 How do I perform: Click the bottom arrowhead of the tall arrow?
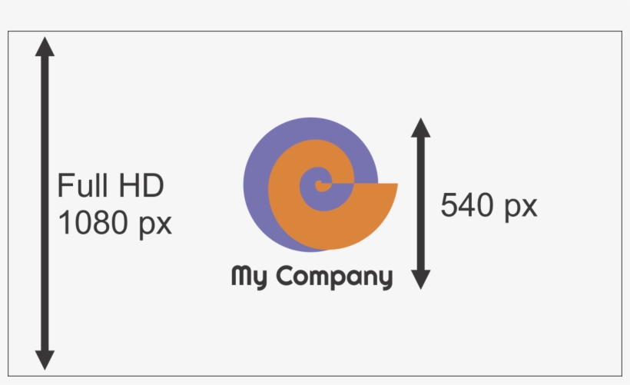click(45, 360)
